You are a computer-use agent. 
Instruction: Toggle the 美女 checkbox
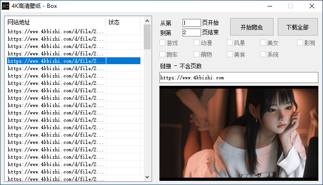pos(263,43)
